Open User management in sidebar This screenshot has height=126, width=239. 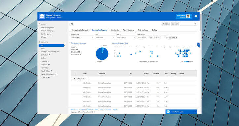(x=48, y=28)
